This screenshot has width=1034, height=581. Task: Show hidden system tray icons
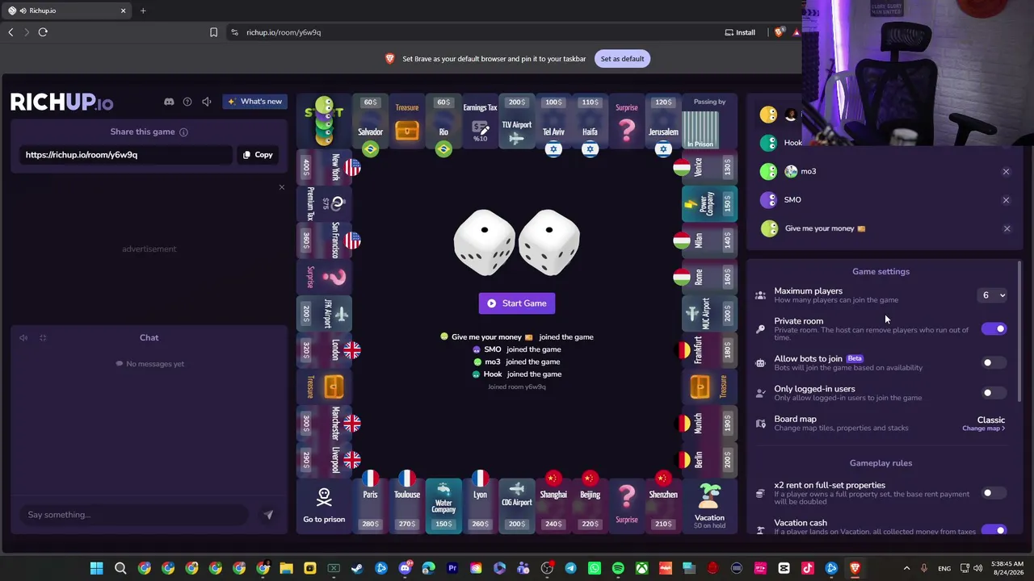pos(906,568)
